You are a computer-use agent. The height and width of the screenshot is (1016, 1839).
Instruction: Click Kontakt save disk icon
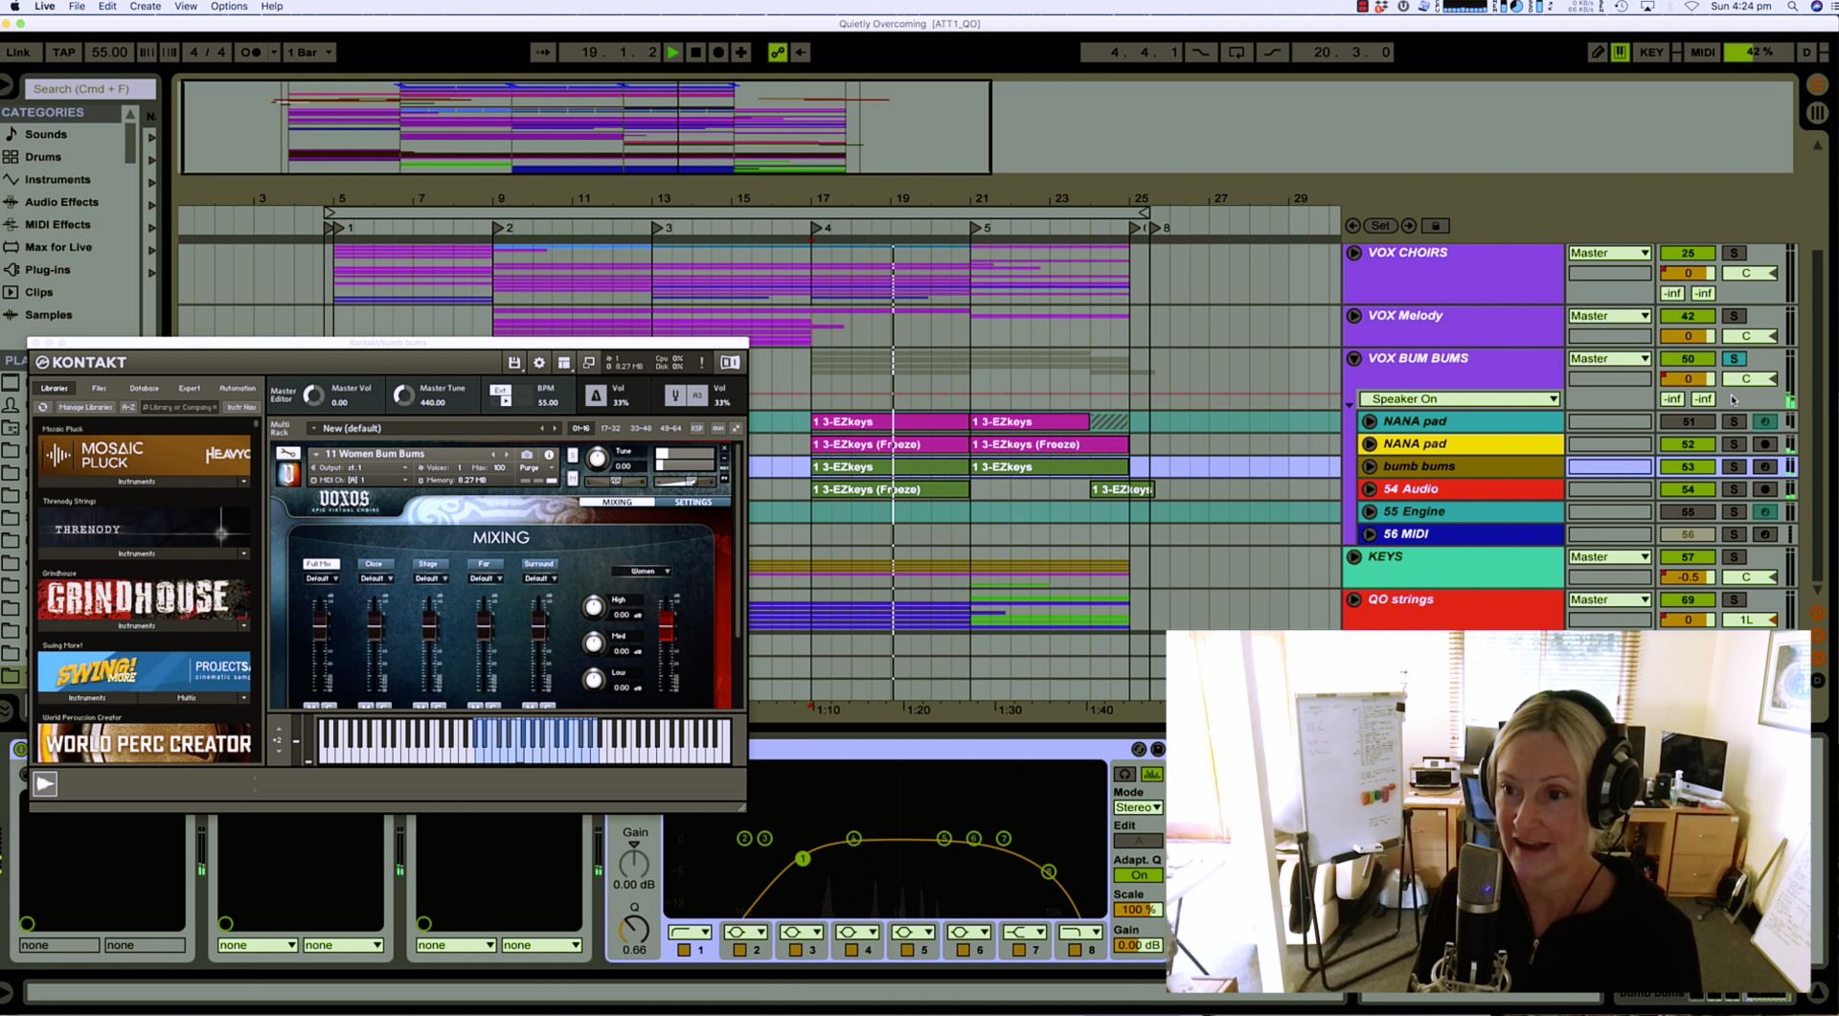click(514, 363)
